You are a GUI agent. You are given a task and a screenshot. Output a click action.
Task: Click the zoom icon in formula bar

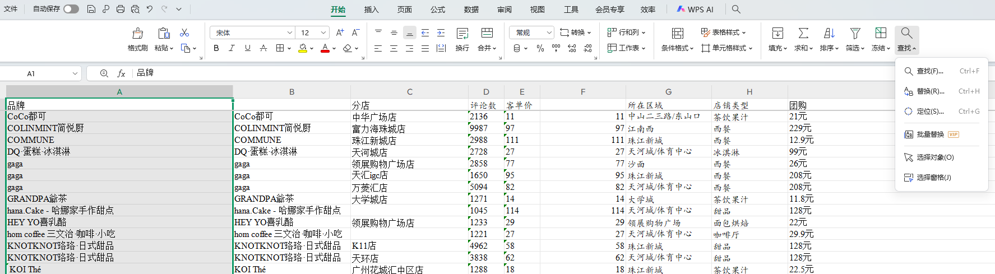tap(104, 73)
